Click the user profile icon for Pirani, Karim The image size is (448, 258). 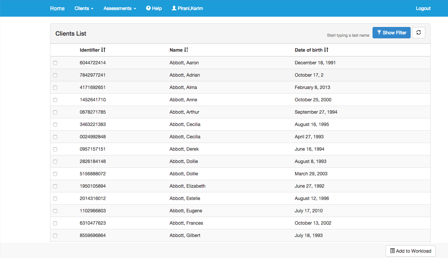point(174,8)
